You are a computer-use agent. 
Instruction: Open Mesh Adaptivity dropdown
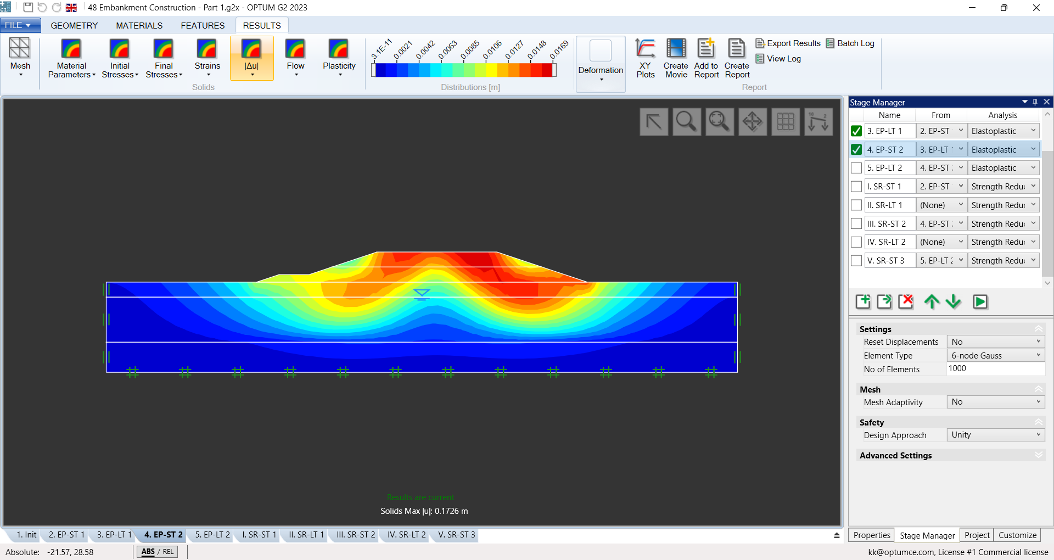coord(996,402)
